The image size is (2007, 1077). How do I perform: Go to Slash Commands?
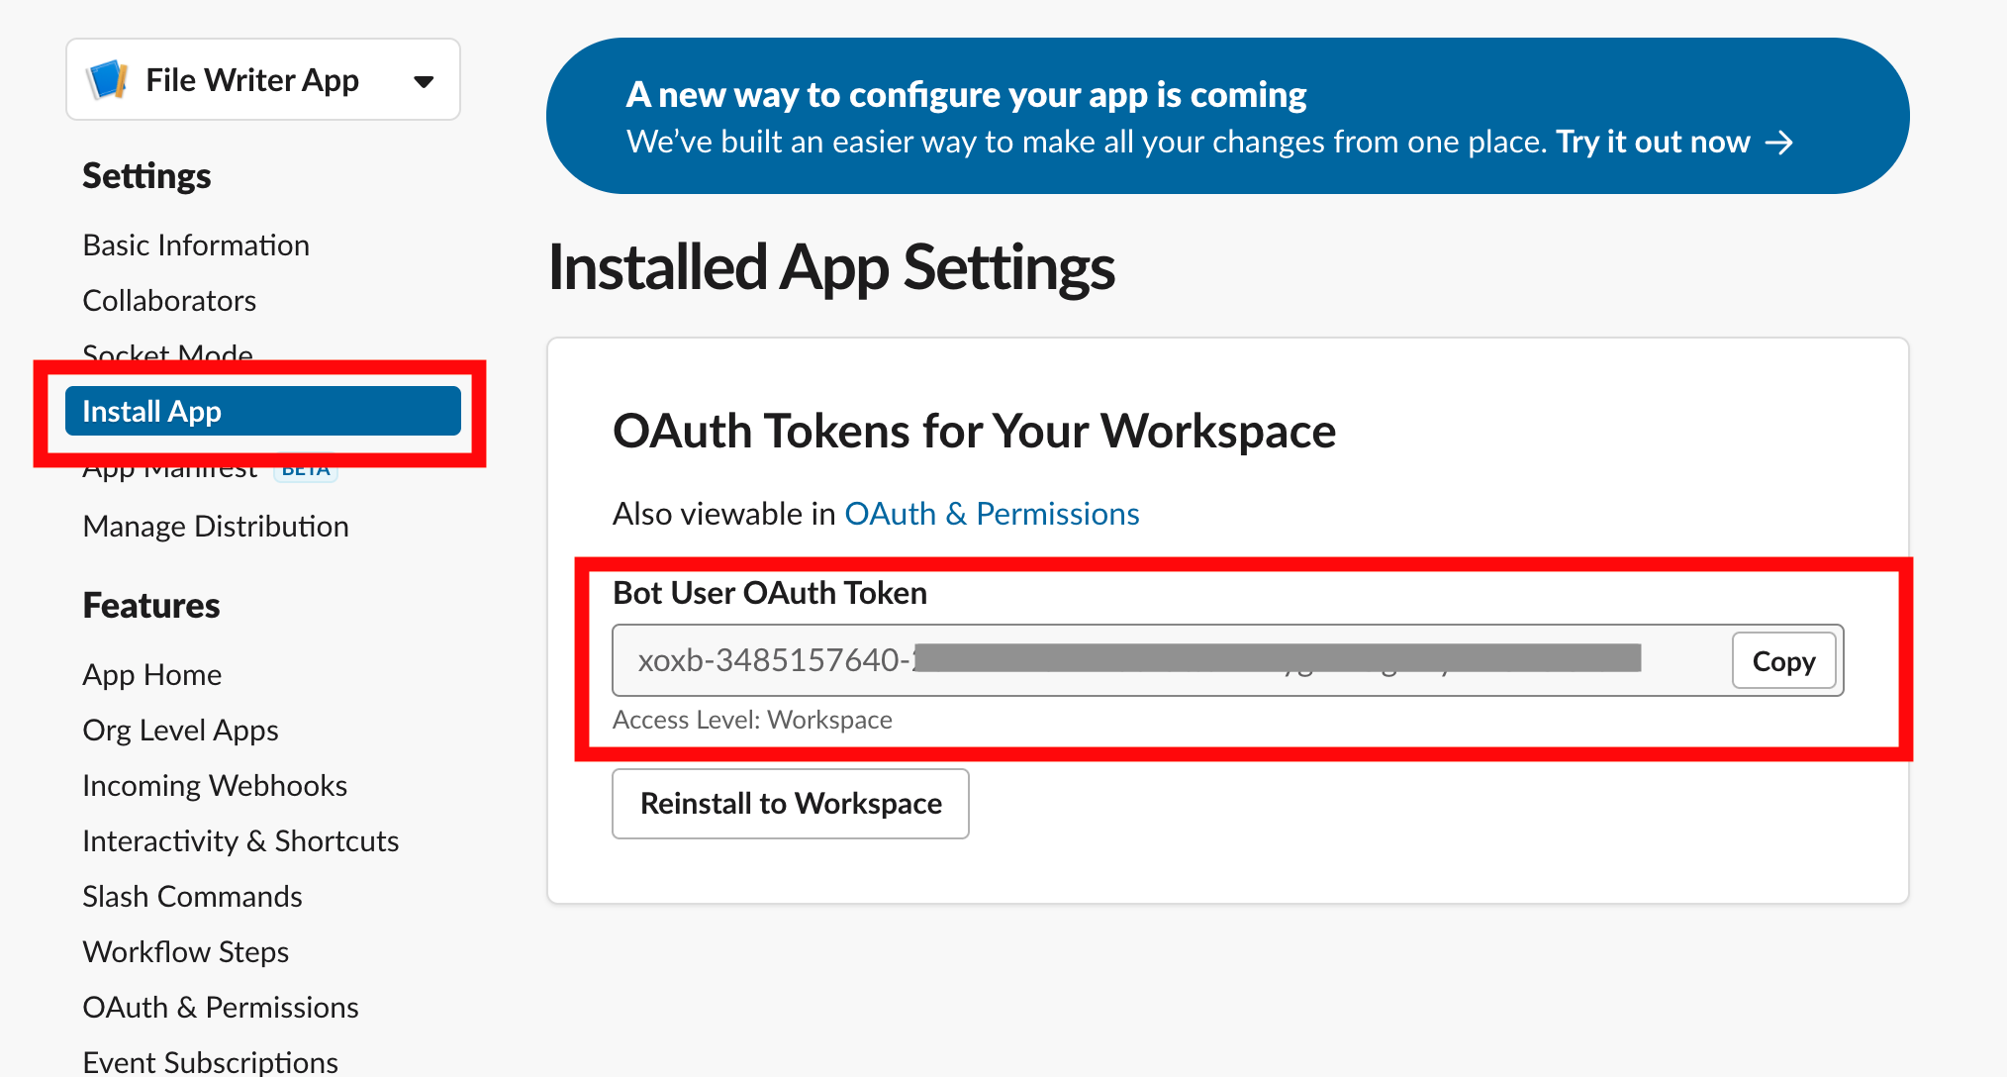(192, 897)
